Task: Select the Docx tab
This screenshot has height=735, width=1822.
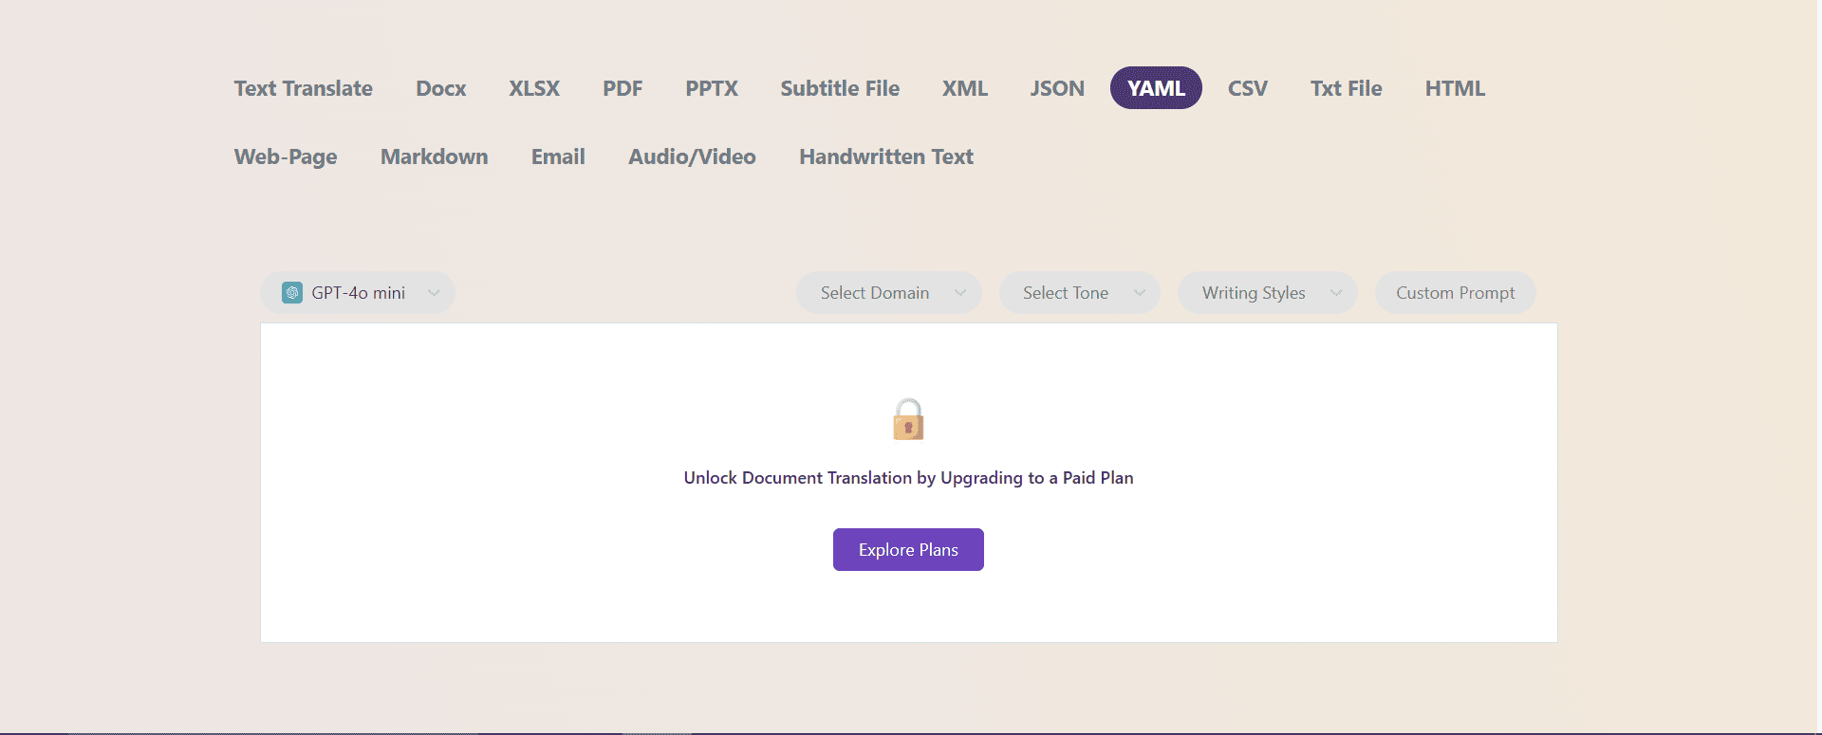Action: coord(441,88)
